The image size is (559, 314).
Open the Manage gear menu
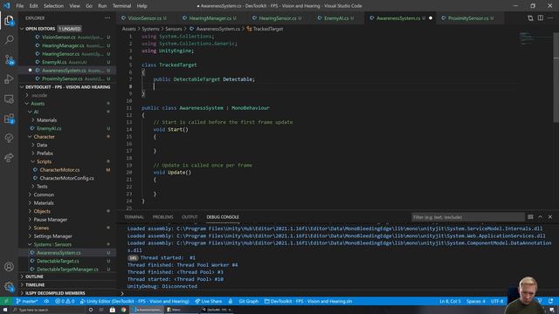[x=9, y=286]
